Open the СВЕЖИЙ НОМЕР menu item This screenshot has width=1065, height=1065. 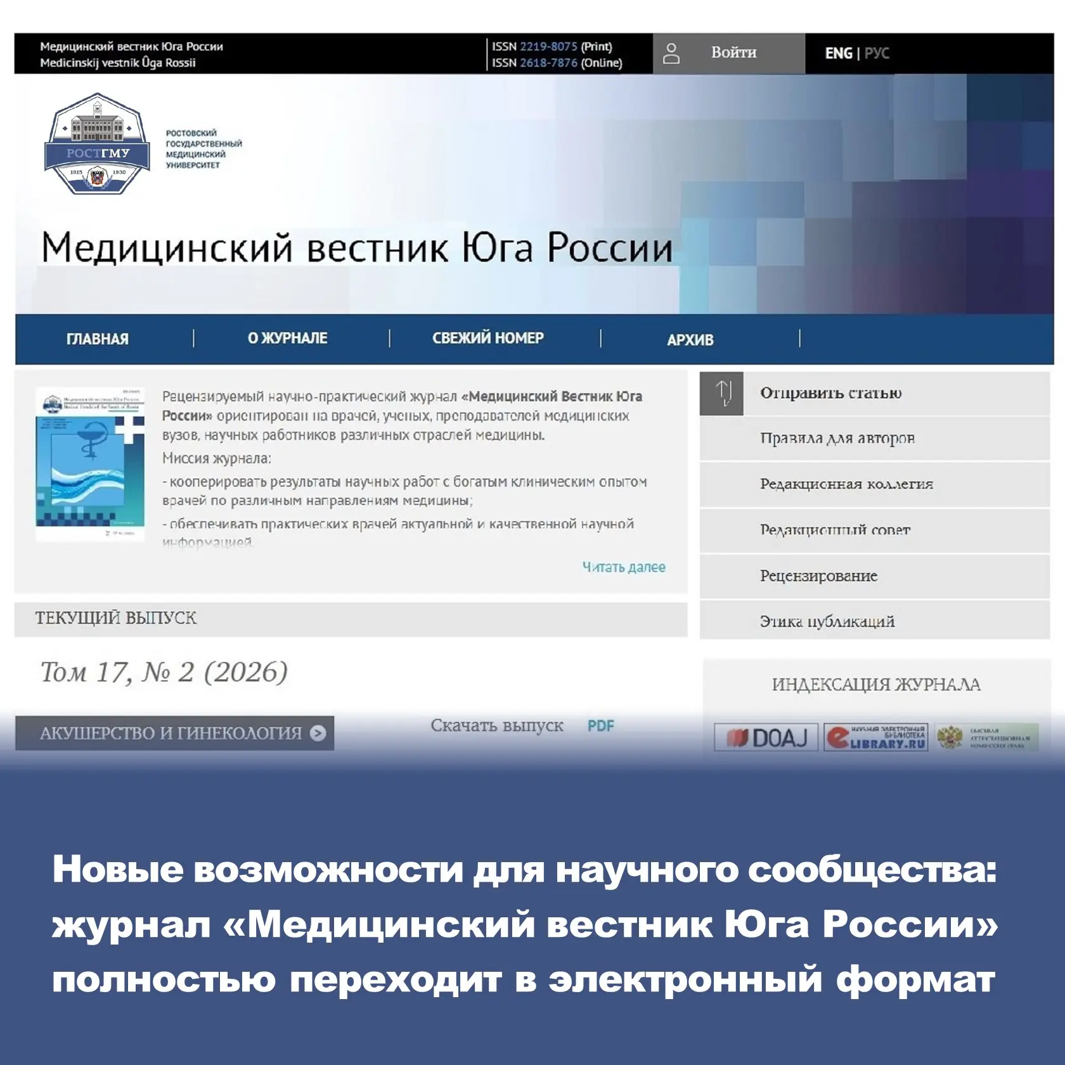pos(488,339)
